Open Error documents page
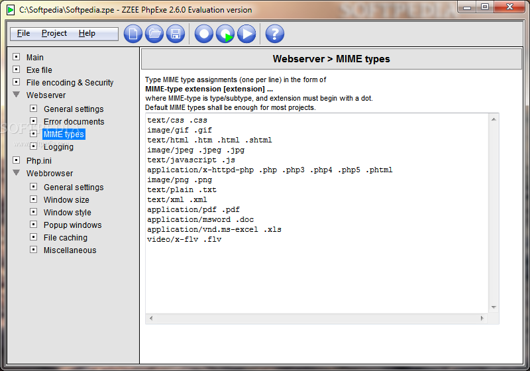530x371 pixels. pyautogui.click(x=74, y=122)
